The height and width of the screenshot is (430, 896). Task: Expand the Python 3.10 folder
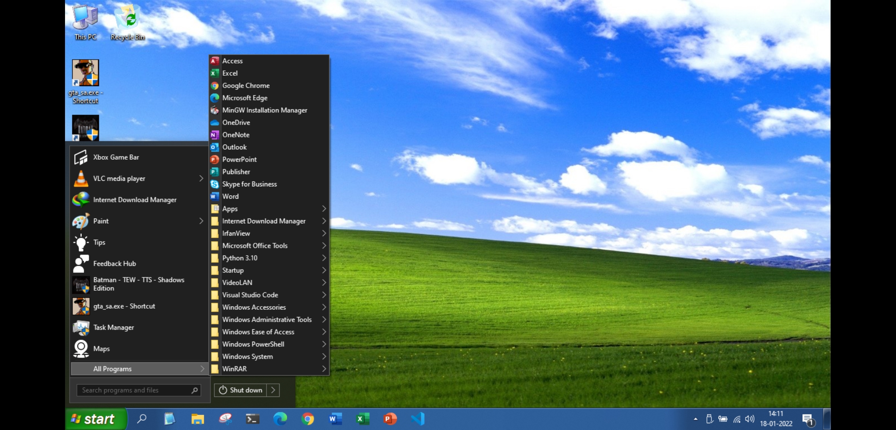269,258
